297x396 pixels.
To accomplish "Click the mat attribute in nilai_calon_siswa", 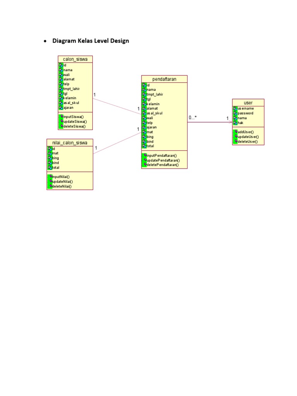I will click(55, 153).
